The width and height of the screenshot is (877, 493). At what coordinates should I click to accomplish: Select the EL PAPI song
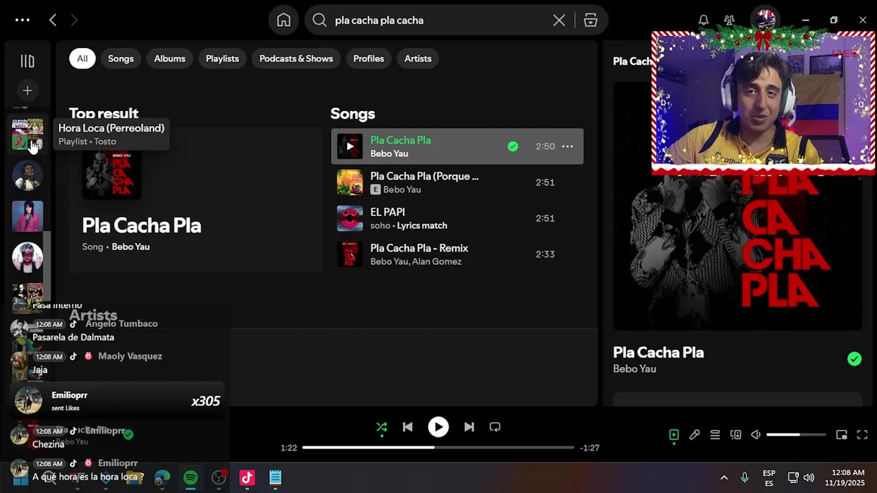[x=457, y=218]
